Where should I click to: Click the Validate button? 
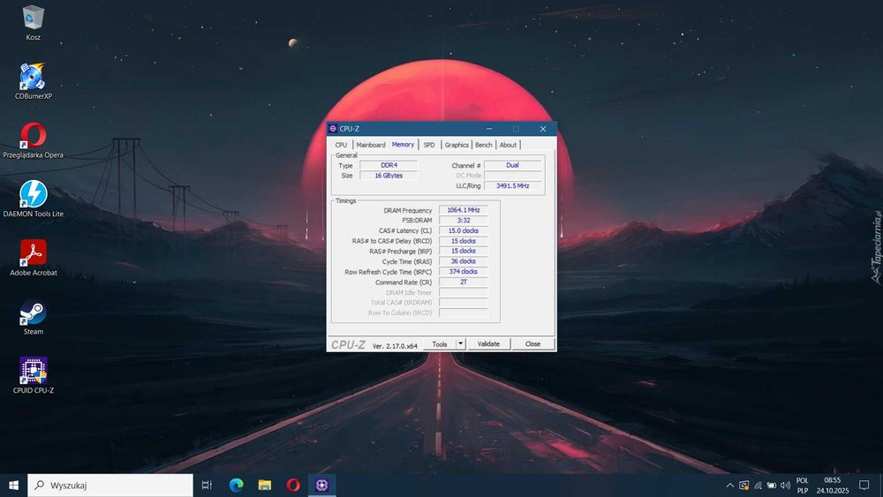488,344
